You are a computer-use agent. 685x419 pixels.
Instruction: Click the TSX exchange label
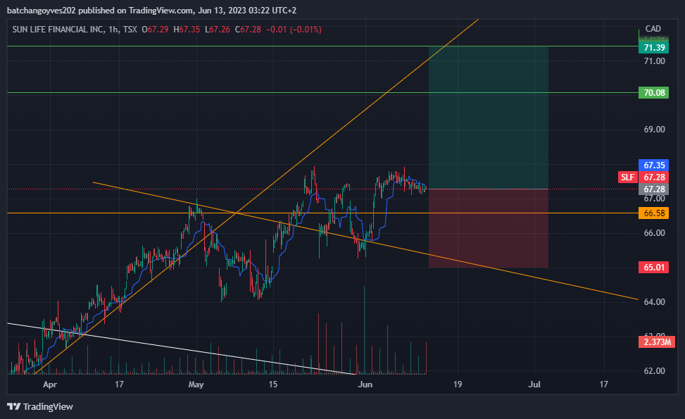[x=130, y=30]
